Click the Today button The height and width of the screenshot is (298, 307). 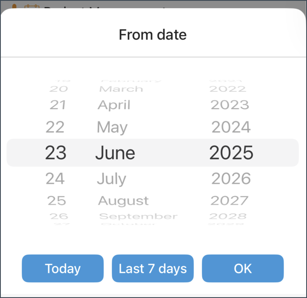63,268
